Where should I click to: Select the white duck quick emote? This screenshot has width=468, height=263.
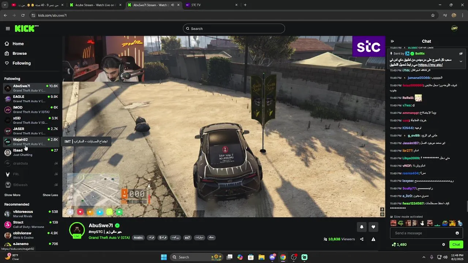pos(423,223)
